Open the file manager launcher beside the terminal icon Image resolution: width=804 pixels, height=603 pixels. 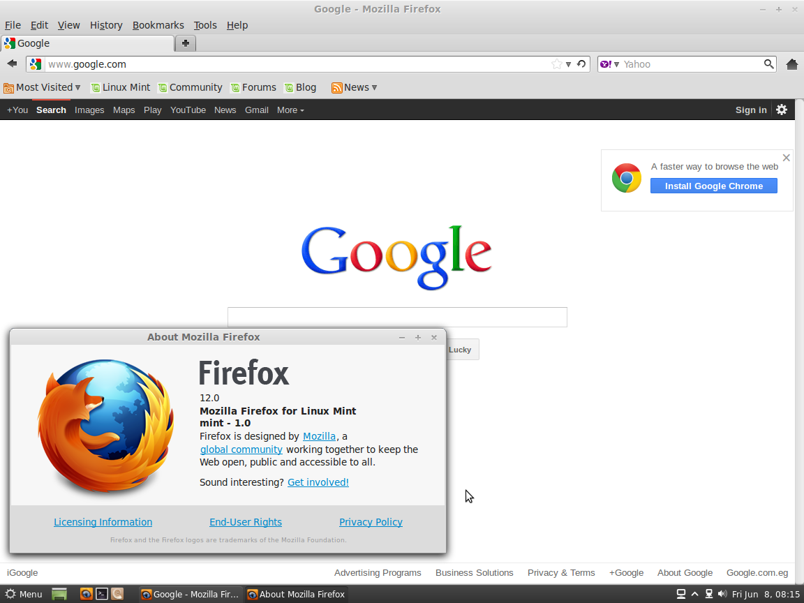117,595
